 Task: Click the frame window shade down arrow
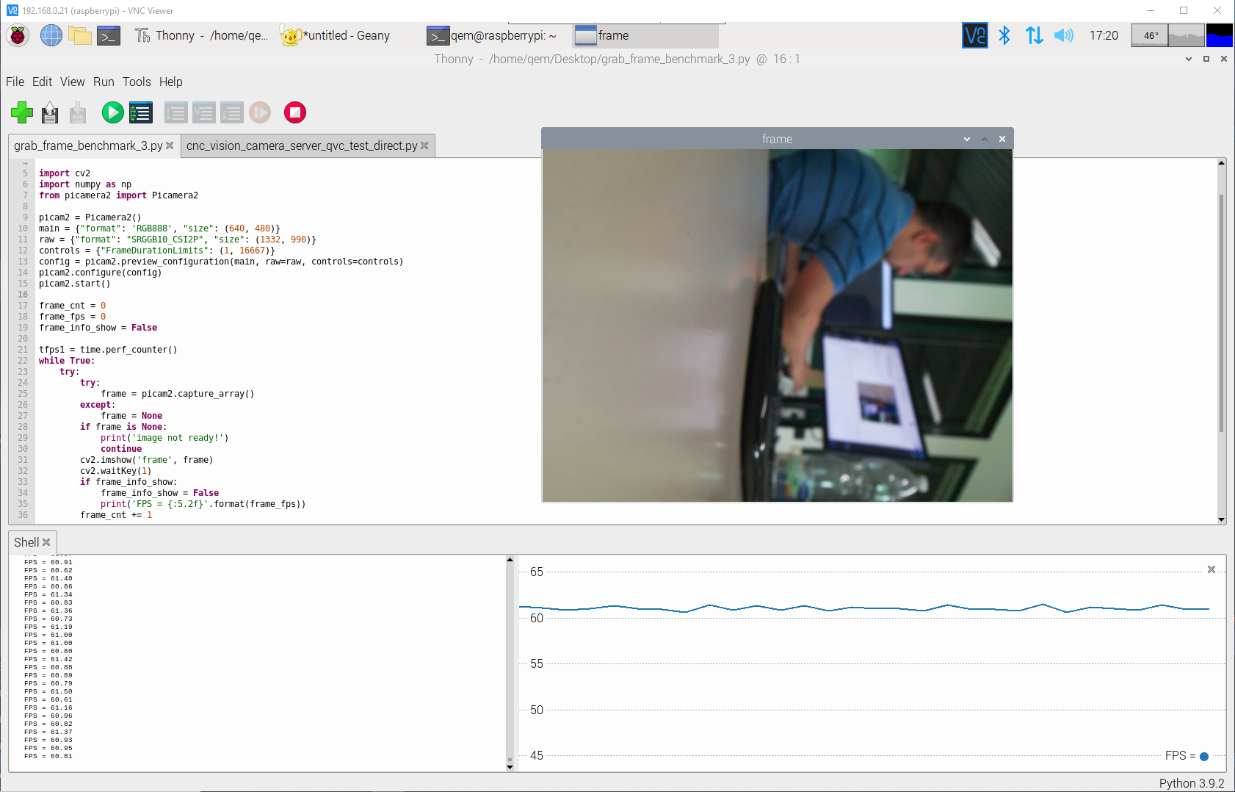[x=967, y=139]
